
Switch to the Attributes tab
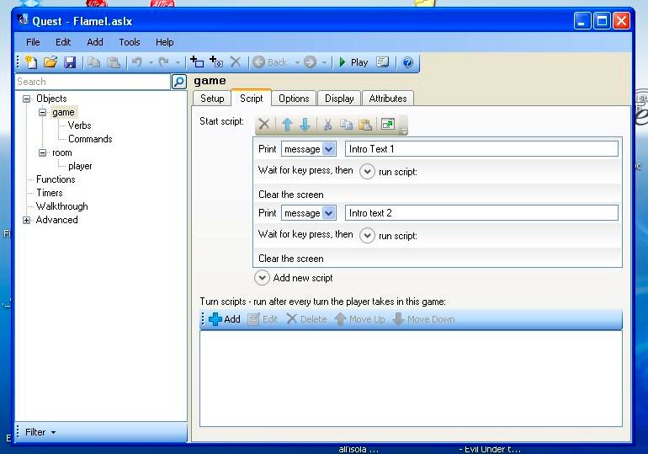388,99
